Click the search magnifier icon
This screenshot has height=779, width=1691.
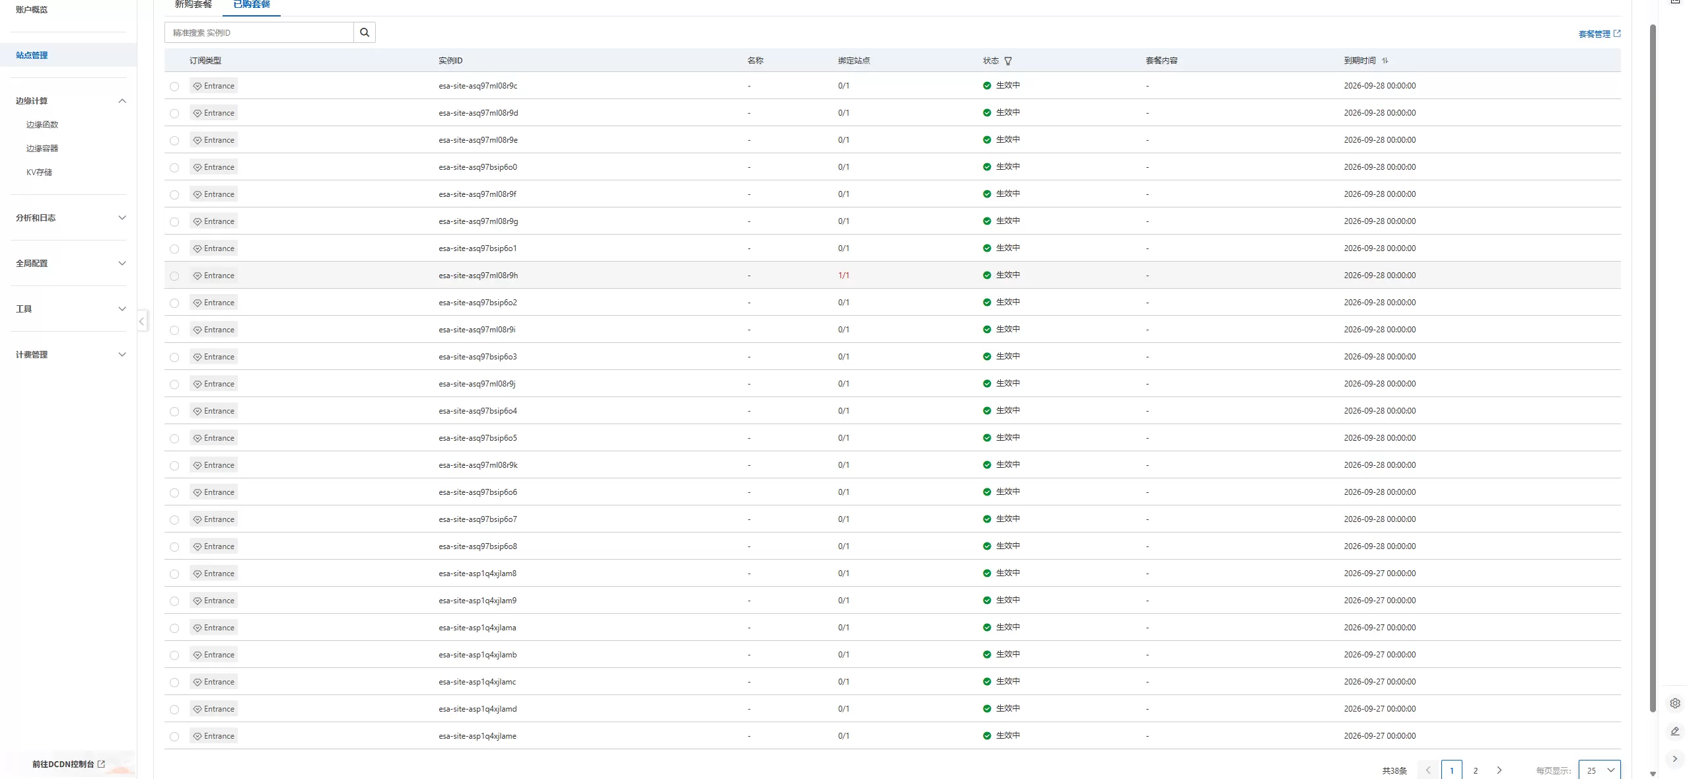tap(364, 32)
